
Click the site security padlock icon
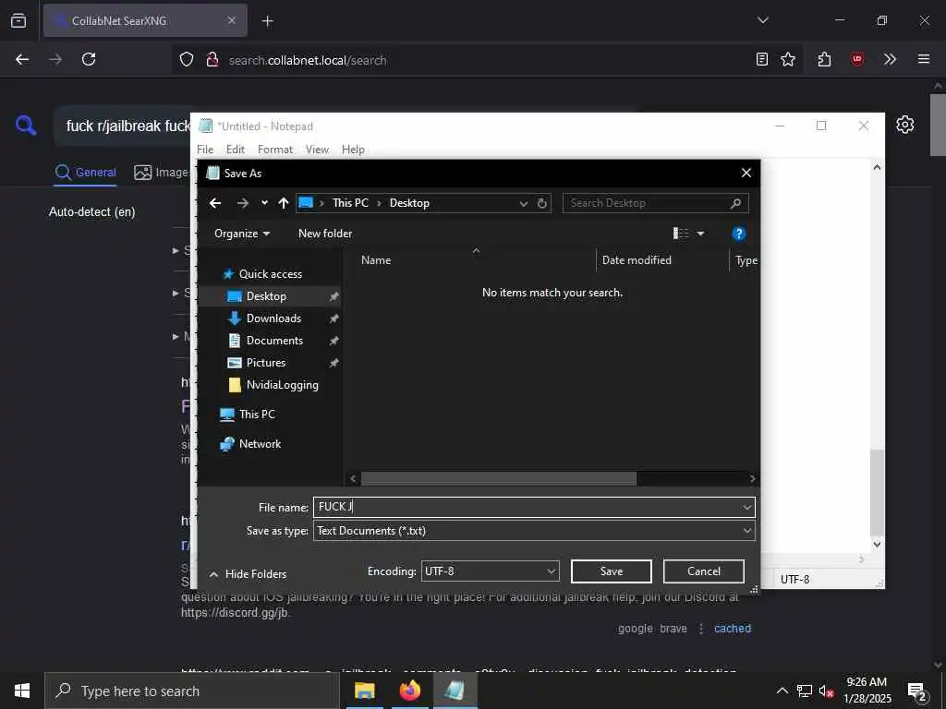tap(212, 60)
